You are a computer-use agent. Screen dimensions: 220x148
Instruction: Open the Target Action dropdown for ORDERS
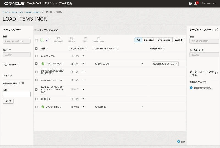pos(83,99)
